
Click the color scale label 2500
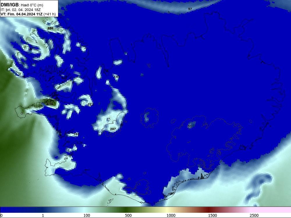point(254,215)
